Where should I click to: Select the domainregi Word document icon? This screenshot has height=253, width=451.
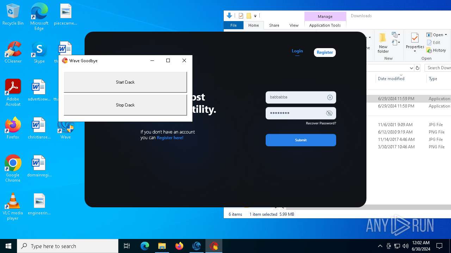coord(39,166)
